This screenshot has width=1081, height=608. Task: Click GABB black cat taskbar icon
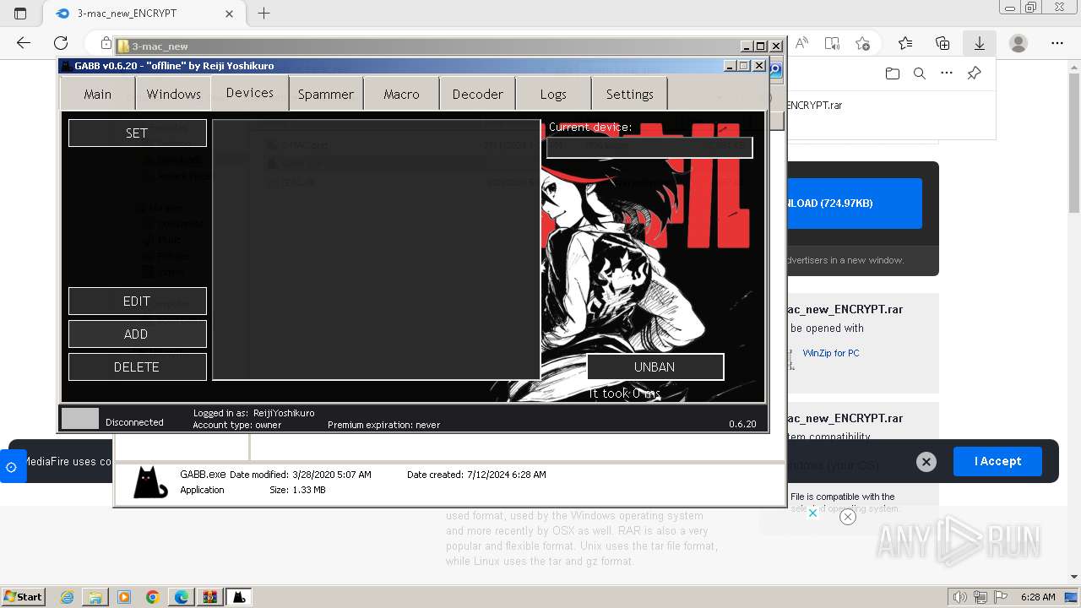[239, 597]
